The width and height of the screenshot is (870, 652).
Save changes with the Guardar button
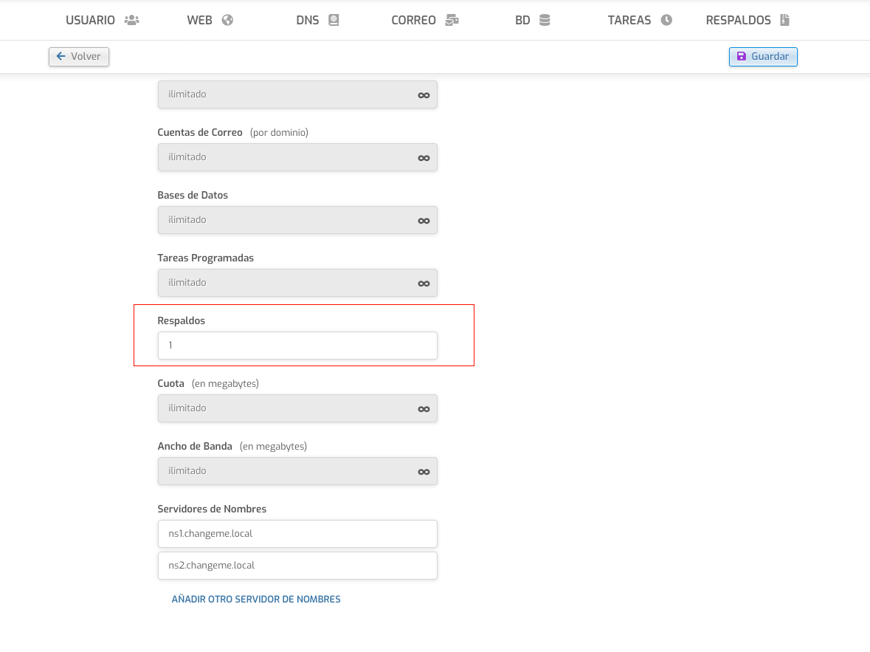pos(763,57)
